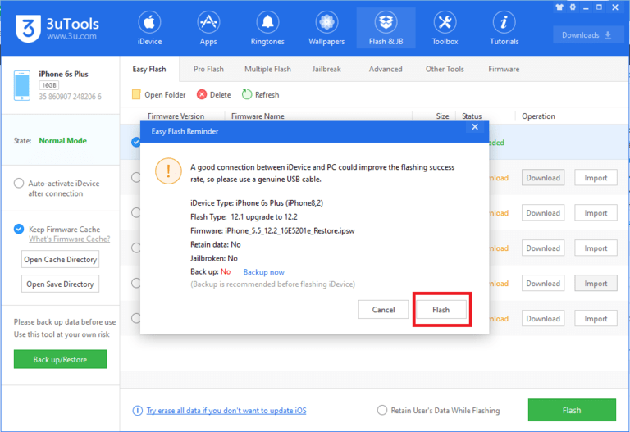Click the warning exclamation icon in dialog
The height and width of the screenshot is (432, 630).
click(168, 171)
